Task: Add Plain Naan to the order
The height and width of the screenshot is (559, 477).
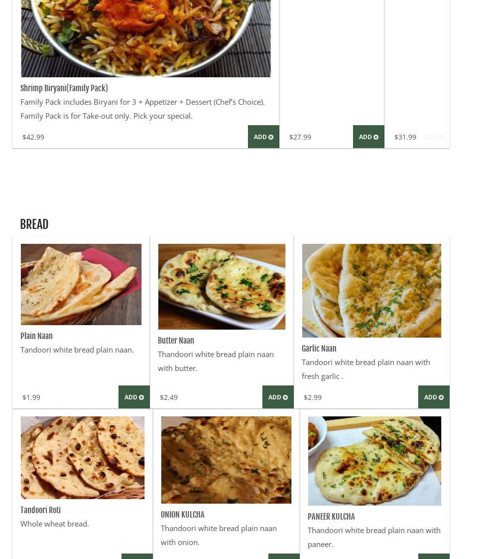Action: [x=134, y=397]
